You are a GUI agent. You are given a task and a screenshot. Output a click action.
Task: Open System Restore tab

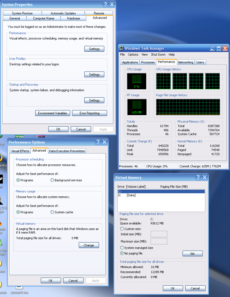22,13
